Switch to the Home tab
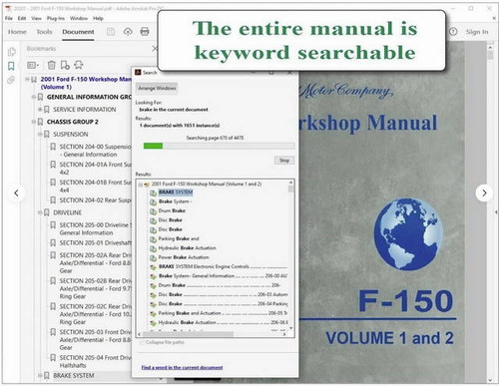Image resolution: width=499 pixels, height=386 pixels. pyautogui.click(x=17, y=32)
